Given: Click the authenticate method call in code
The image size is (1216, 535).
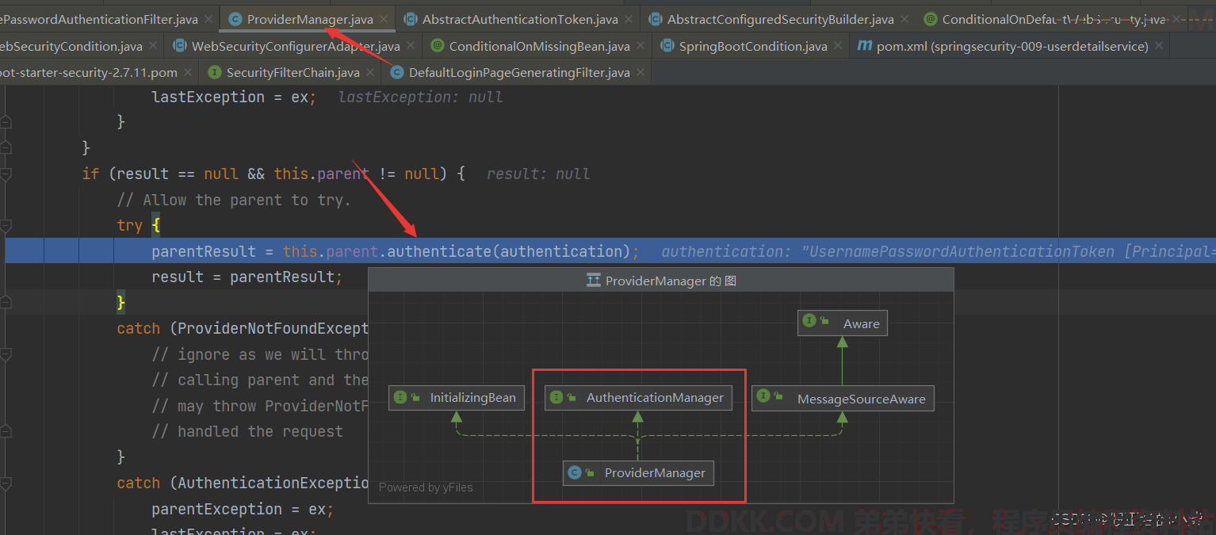Looking at the screenshot, I should click(x=438, y=251).
